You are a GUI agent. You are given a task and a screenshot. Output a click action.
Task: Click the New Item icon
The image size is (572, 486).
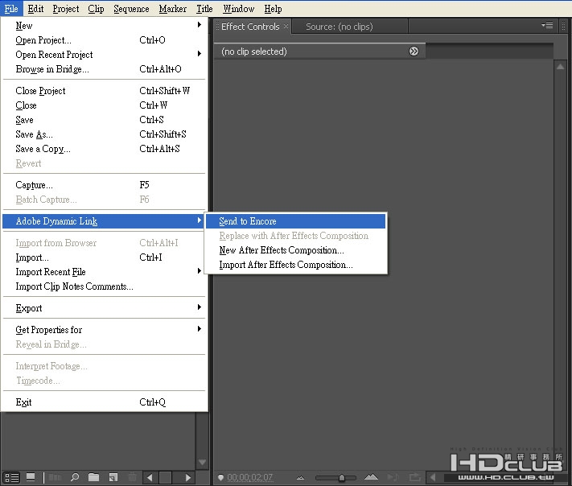[113, 477]
